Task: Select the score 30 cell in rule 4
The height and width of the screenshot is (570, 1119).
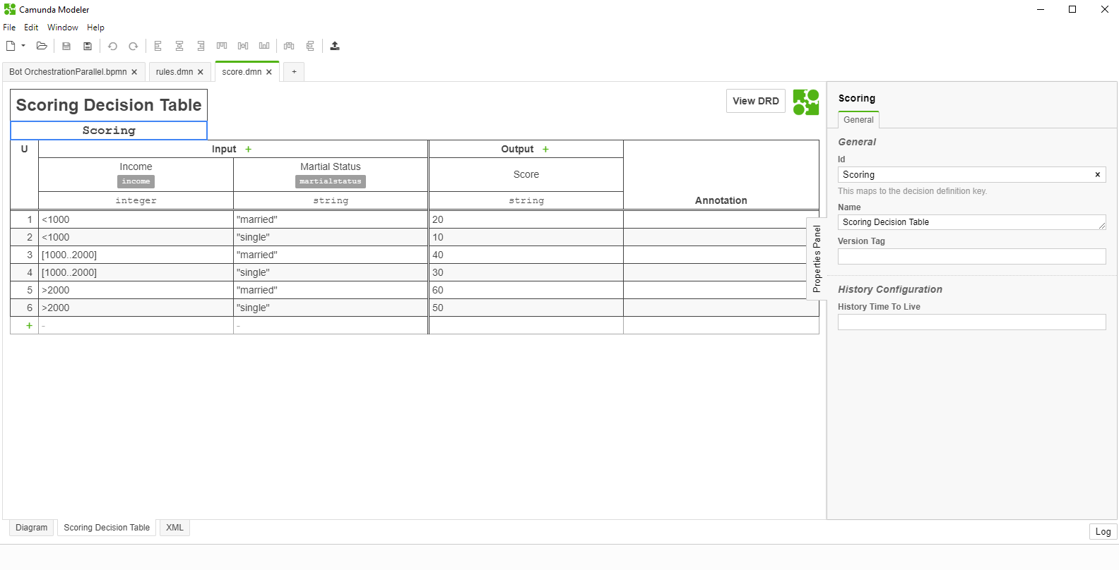Action: (526, 272)
